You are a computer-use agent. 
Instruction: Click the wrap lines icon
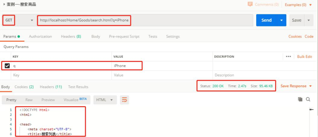[x=125, y=100]
